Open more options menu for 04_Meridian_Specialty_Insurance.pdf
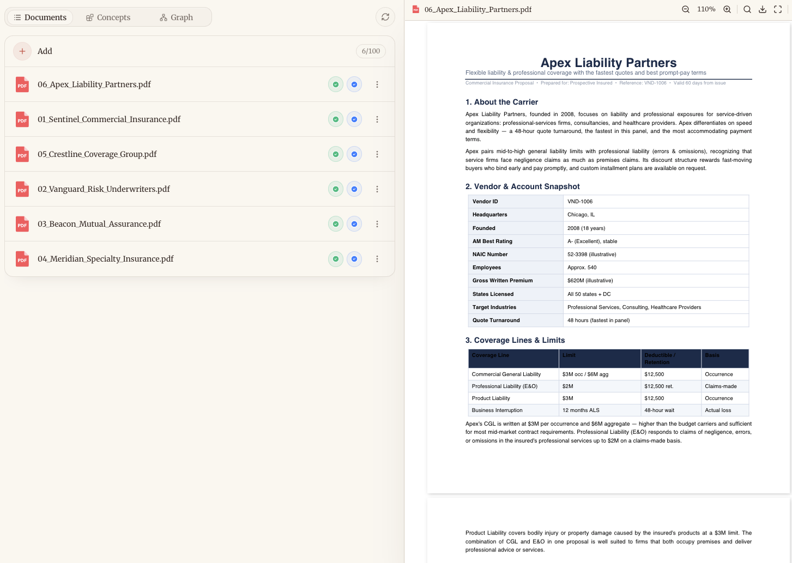This screenshot has height=563, width=792. click(377, 259)
